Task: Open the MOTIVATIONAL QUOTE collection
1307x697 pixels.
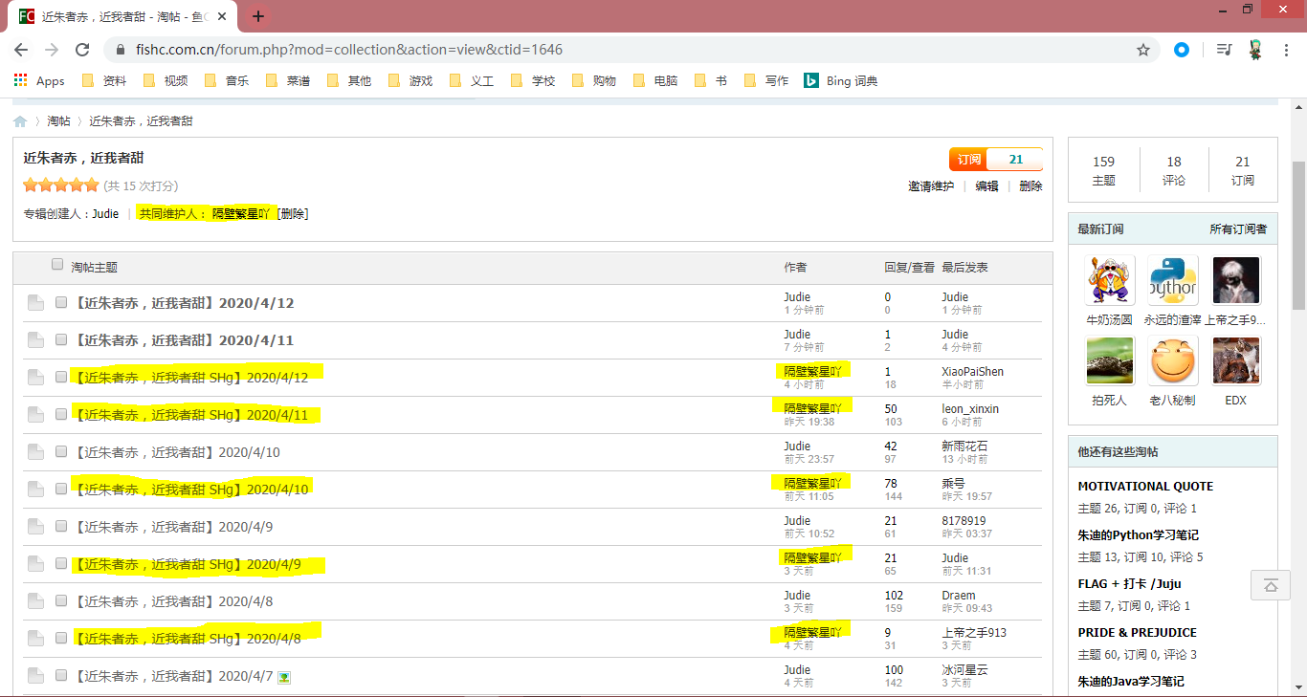Action: tap(1145, 486)
